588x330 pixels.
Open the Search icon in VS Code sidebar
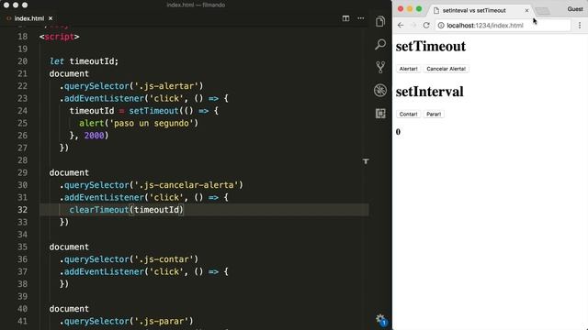coord(379,45)
